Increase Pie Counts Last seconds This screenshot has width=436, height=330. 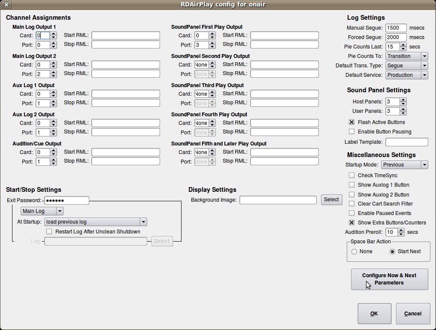(x=403, y=45)
